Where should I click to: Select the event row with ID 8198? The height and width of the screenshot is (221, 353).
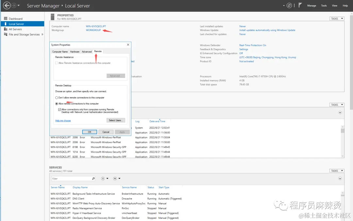(110, 147)
